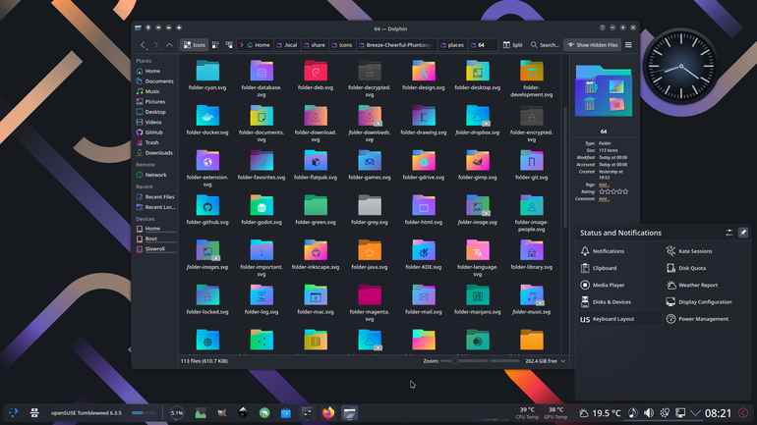Select folder-java.svg icon

(x=370, y=250)
